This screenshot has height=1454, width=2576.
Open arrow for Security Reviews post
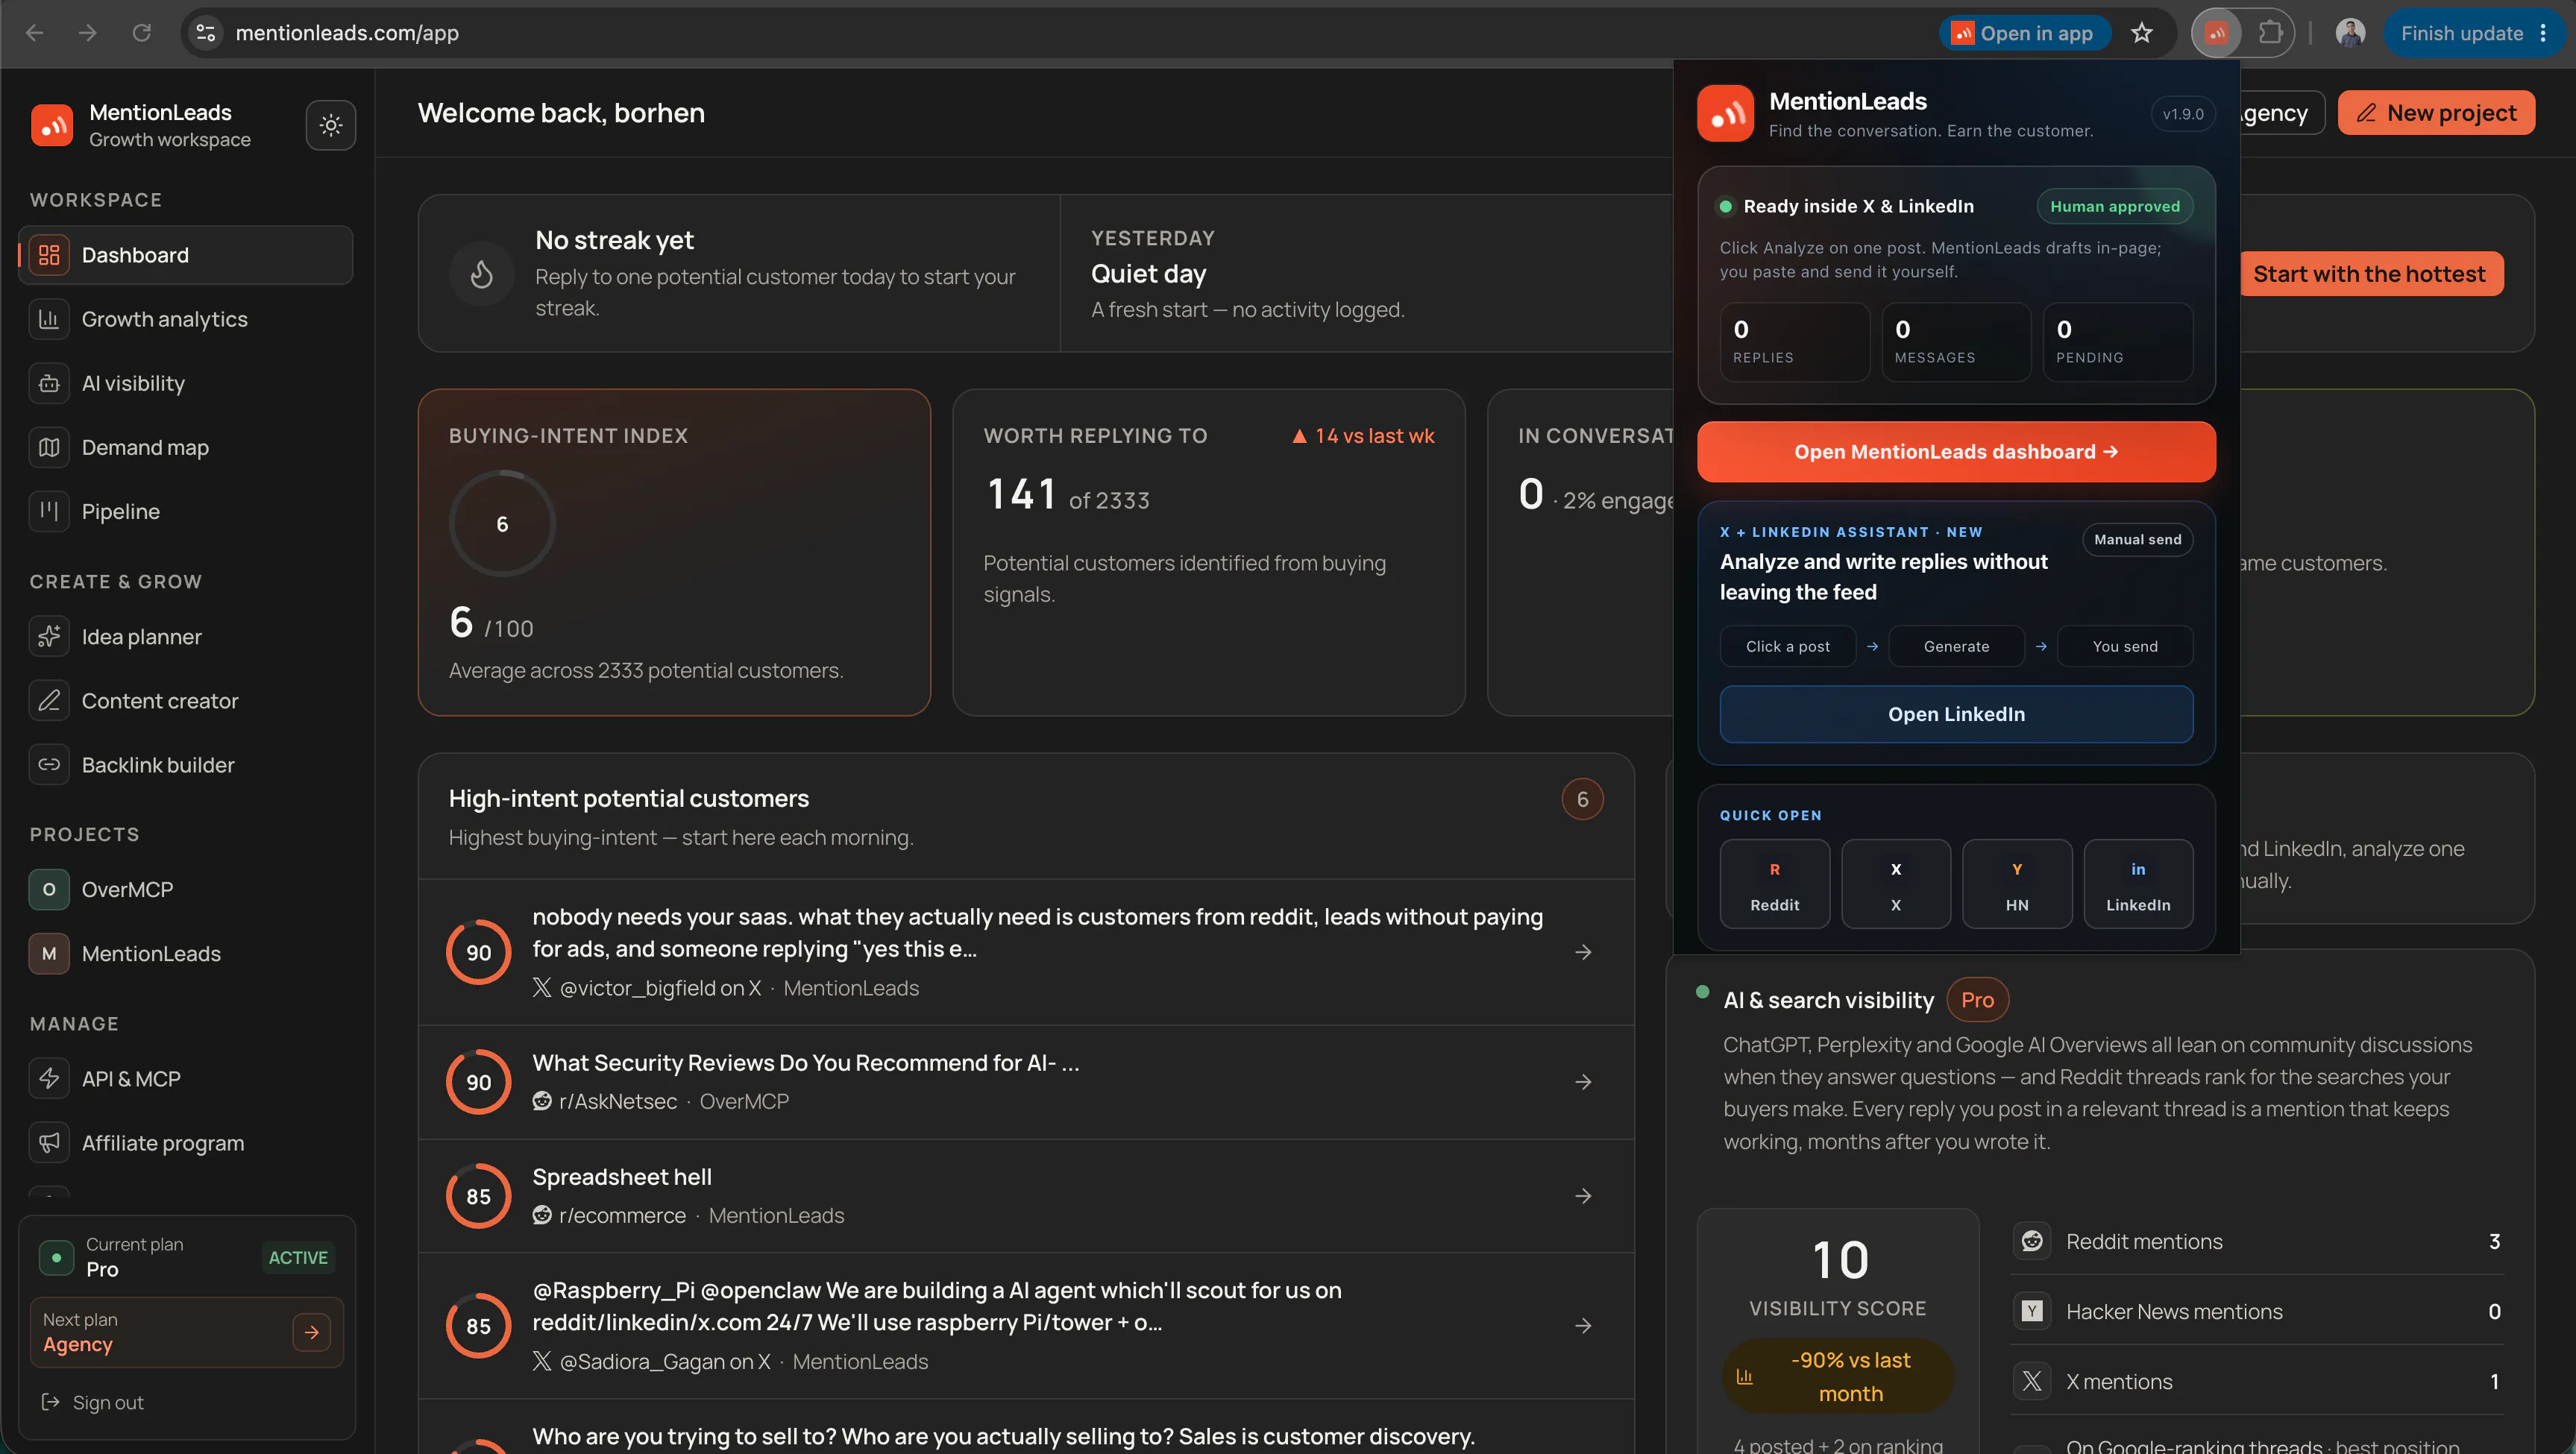pyautogui.click(x=1583, y=1082)
